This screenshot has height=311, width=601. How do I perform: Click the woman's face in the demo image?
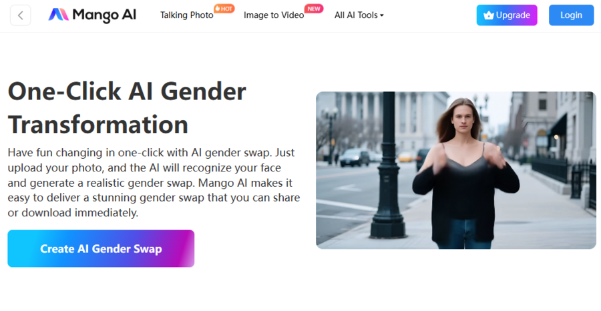(x=463, y=120)
